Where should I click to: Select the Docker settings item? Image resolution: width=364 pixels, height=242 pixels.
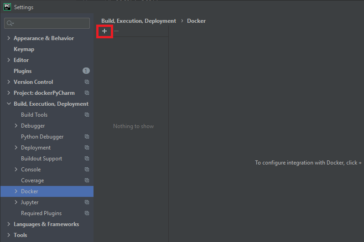tap(47, 191)
